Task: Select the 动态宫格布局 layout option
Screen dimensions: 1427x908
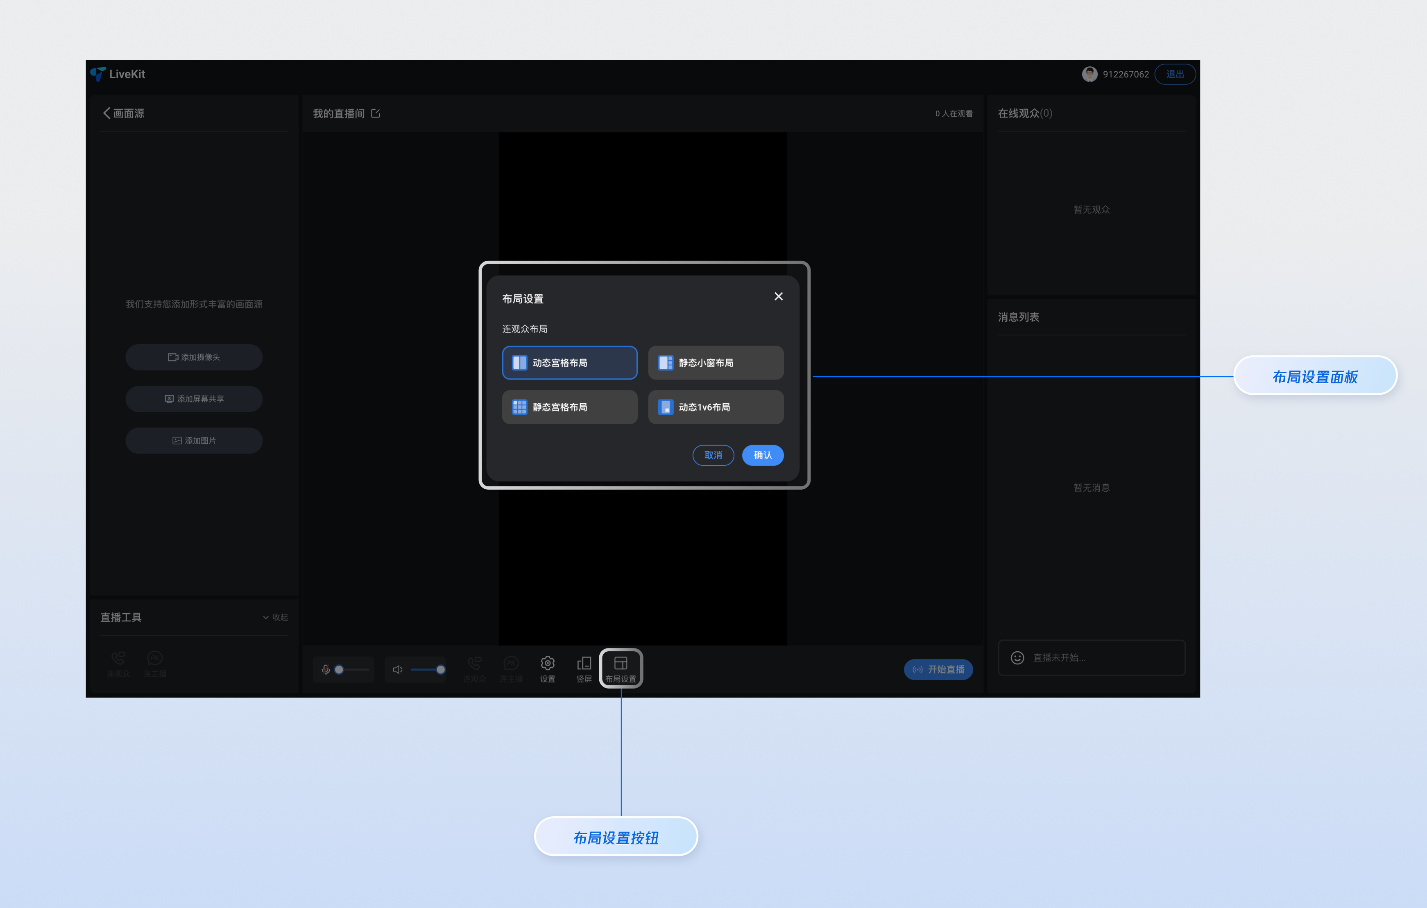Action: click(x=569, y=362)
